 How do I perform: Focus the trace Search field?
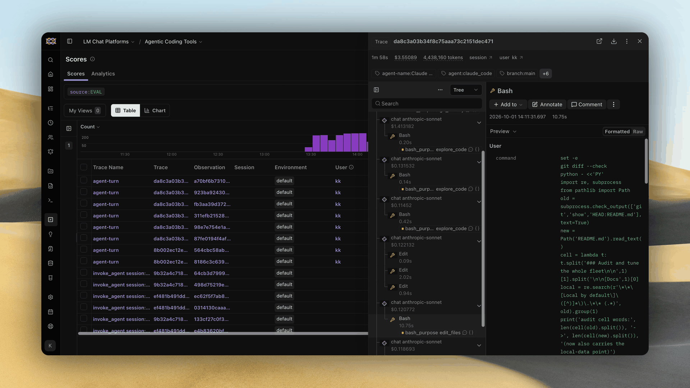point(427,103)
